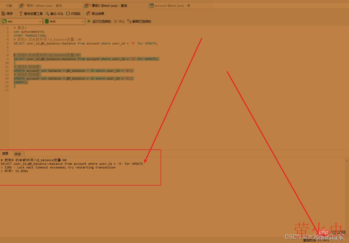349x243 pixels.
Task: Open the Status (状态) result tab
Action: (18, 154)
